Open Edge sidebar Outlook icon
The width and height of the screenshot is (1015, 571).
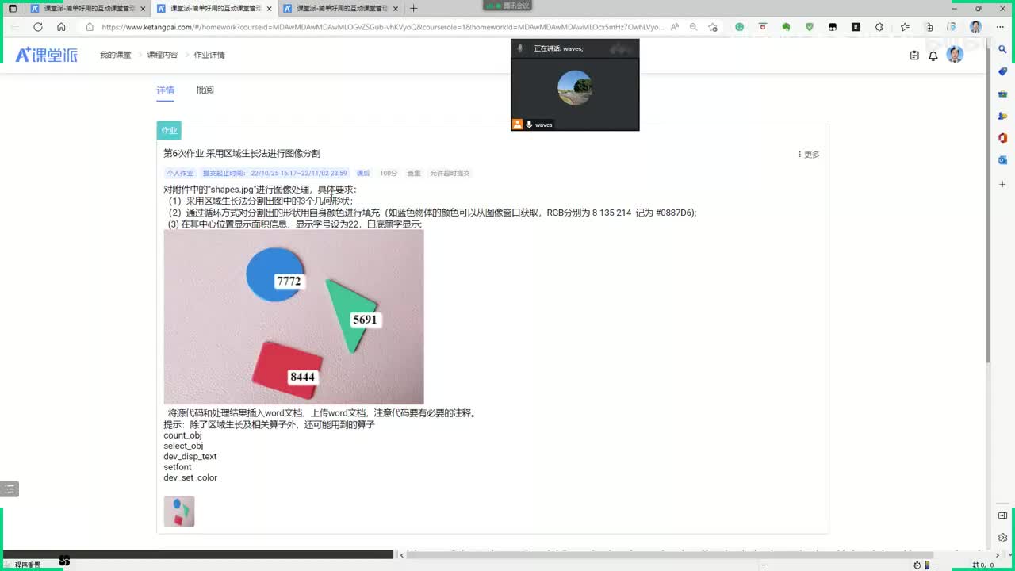[x=1002, y=160]
